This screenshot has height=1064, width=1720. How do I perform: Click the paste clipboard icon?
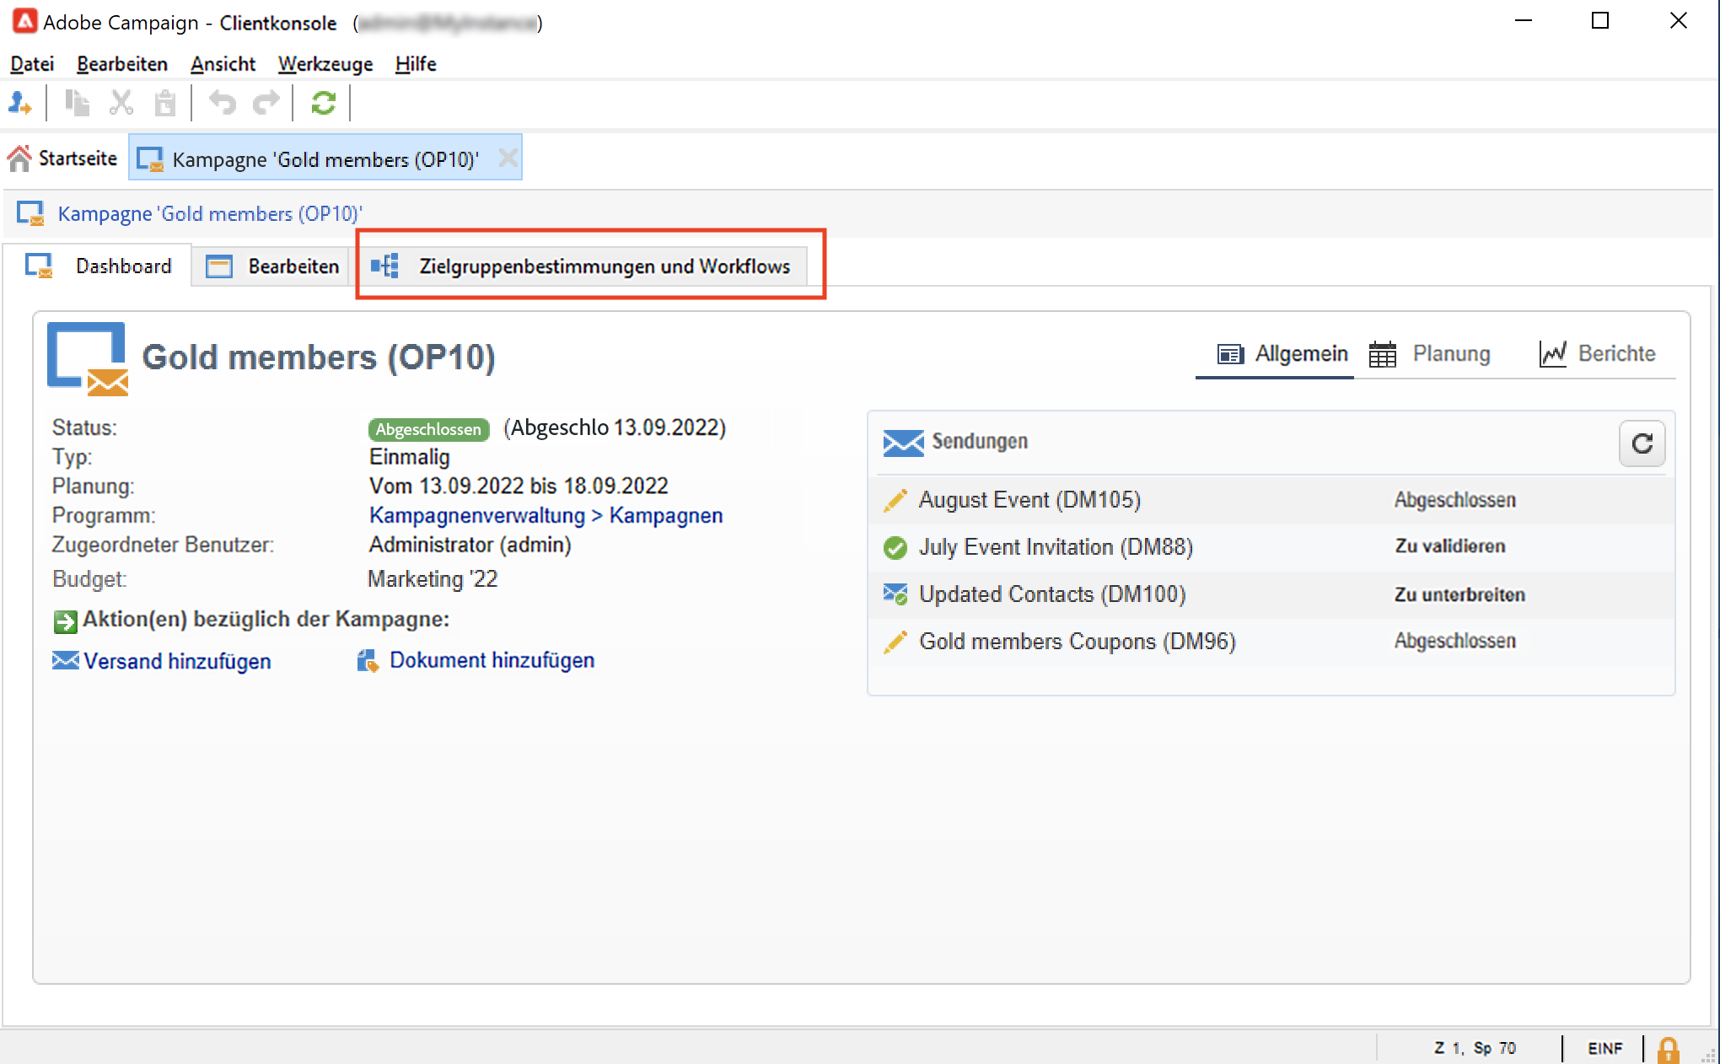coord(165,103)
